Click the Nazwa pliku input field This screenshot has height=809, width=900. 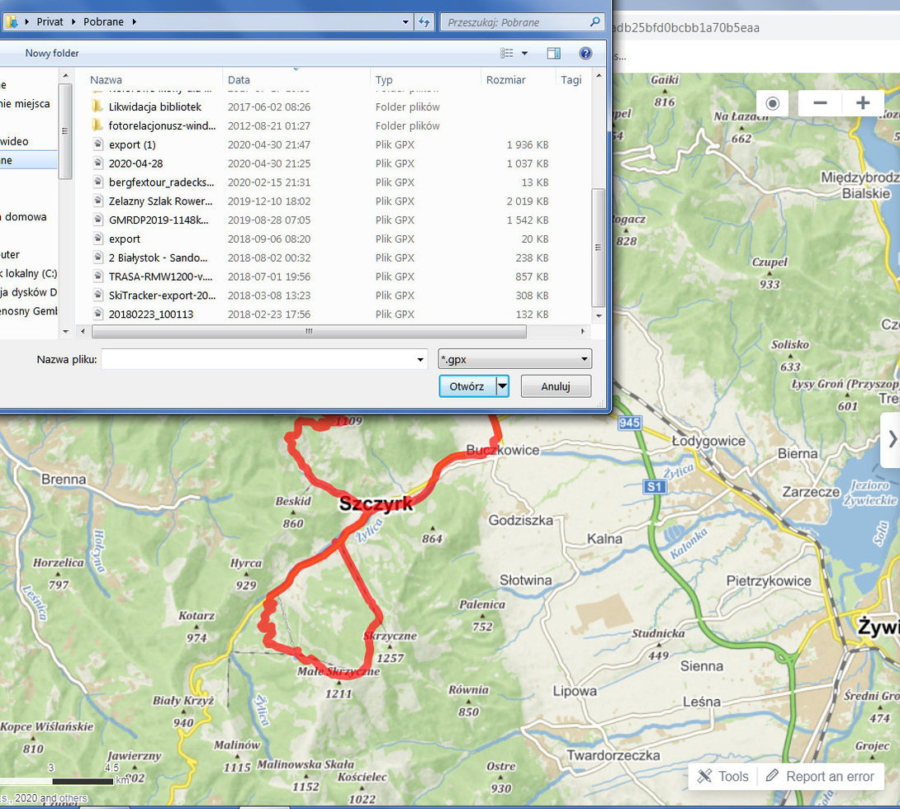pyautogui.click(x=264, y=359)
